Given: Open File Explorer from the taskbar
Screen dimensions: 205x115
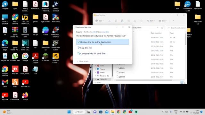Looking at the screenshot, I should [112, 112].
